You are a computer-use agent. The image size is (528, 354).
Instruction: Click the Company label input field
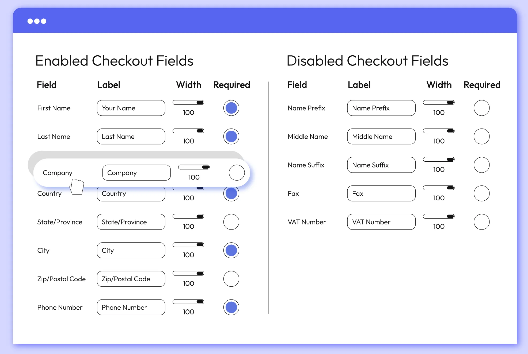136,173
